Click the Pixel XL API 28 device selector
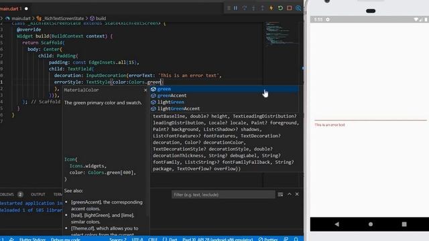 (x=218, y=239)
